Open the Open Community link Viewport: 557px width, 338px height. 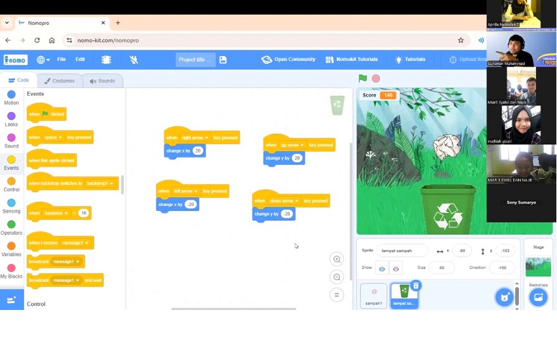coord(288,59)
